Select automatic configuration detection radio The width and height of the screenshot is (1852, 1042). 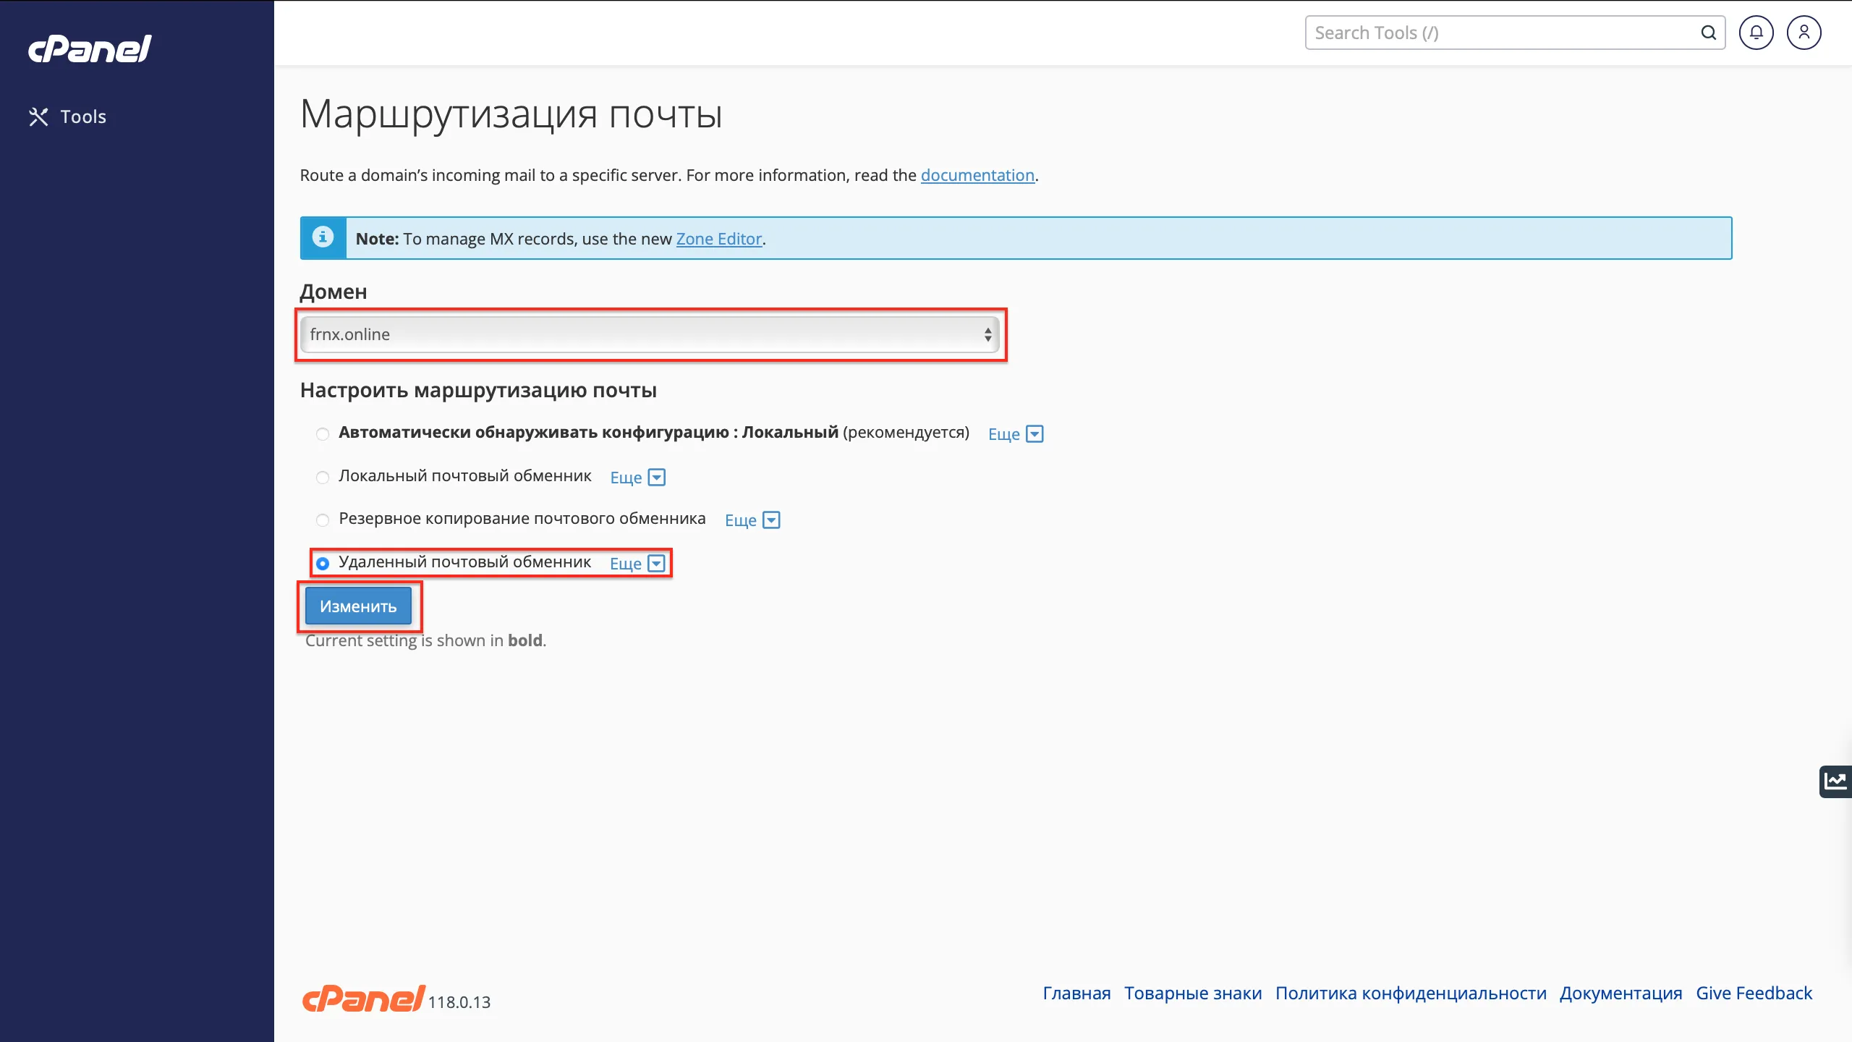pos(323,433)
